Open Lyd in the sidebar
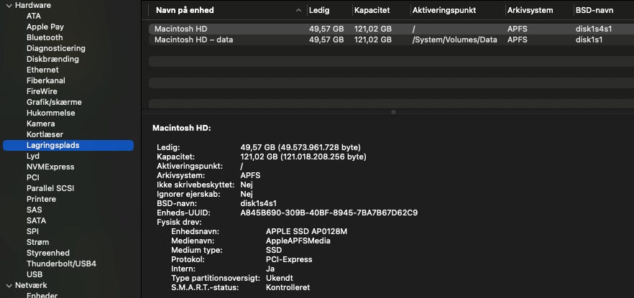Image resolution: width=634 pixels, height=298 pixels. 32,156
